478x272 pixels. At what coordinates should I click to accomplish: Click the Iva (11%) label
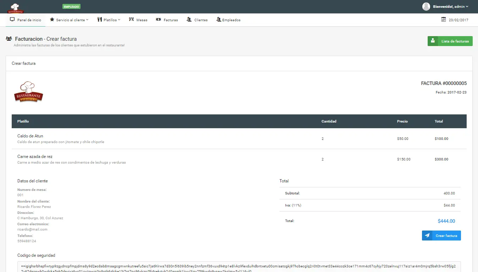(293, 205)
